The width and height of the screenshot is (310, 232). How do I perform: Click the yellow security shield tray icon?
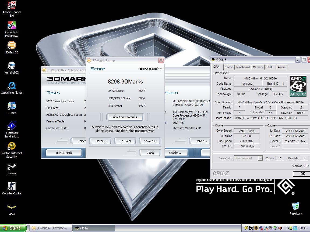pos(246,228)
